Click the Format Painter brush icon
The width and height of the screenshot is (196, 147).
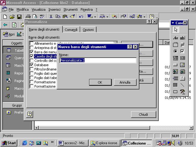[x=72, y=17]
